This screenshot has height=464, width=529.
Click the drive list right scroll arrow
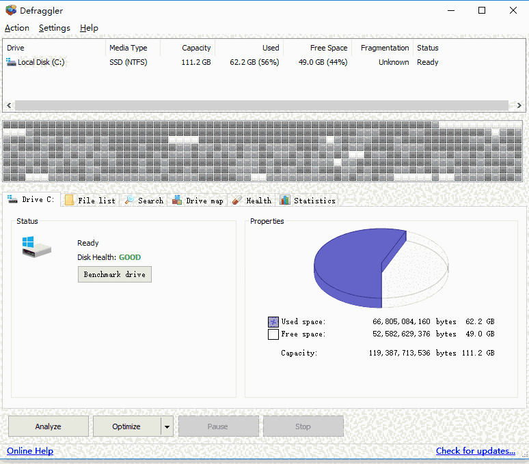pyautogui.click(x=520, y=106)
